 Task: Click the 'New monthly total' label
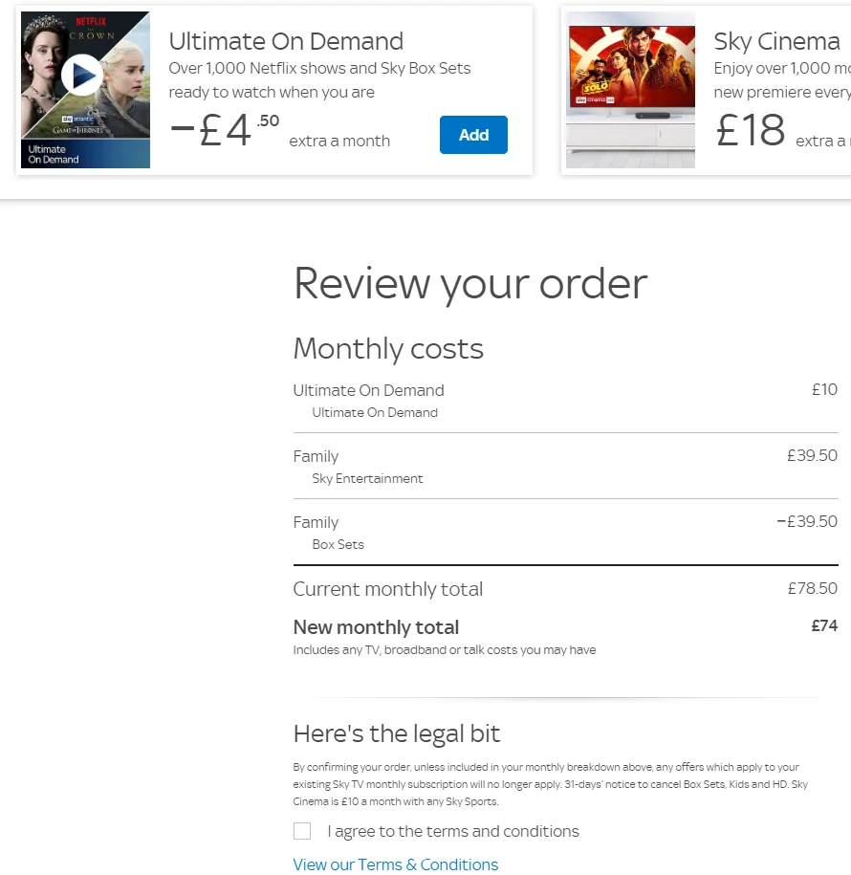click(x=376, y=627)
